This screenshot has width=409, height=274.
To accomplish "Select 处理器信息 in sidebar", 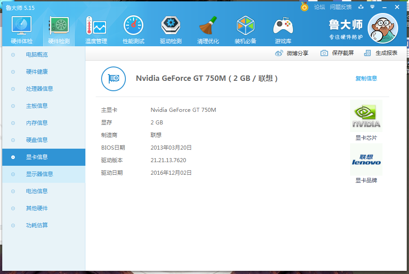I will click(x=44, y=89).
